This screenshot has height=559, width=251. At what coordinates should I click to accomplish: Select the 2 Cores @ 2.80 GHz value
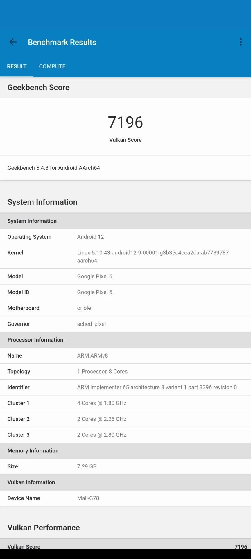pyautogui.click(x=102, y=435)
